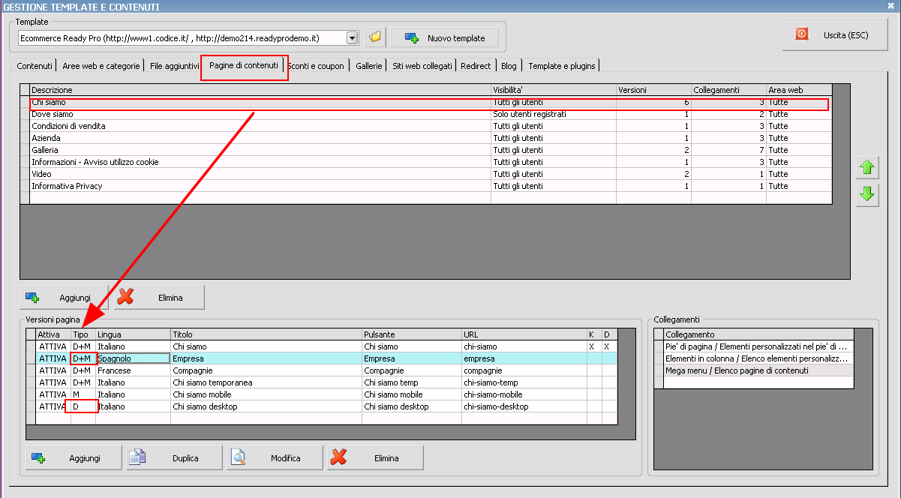Click the Uscita (ESC) exit button
The height and width of the screenshot is (498, 901).
tap(835, 34)
